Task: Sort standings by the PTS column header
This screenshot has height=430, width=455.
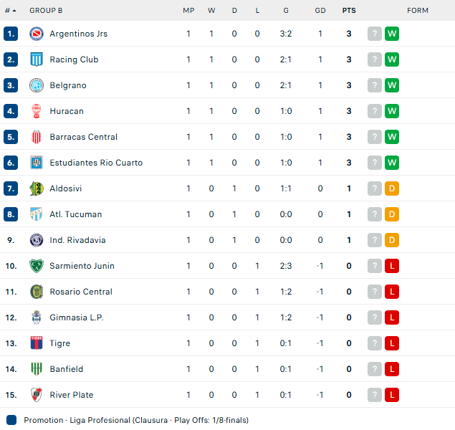Action: click(349, 11)
